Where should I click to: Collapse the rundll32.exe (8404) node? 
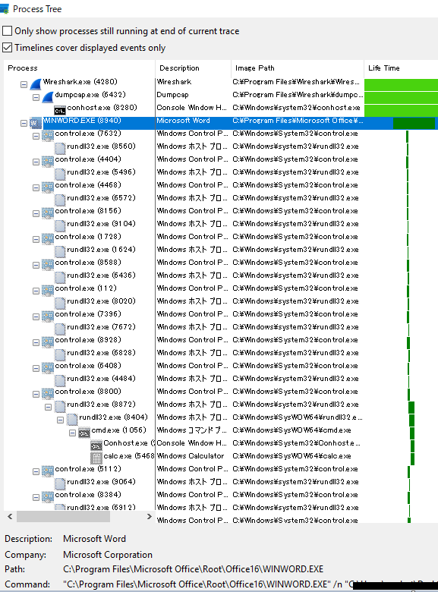point(60,420)
